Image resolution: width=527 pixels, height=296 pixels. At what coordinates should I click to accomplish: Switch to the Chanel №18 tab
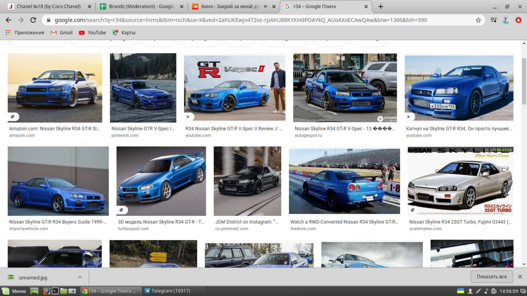(x=49, y=7)
